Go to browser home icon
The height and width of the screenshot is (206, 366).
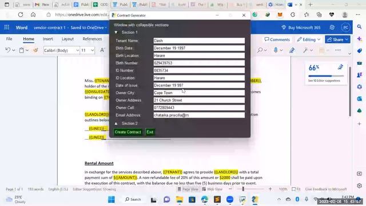click(x=33, y=15)
